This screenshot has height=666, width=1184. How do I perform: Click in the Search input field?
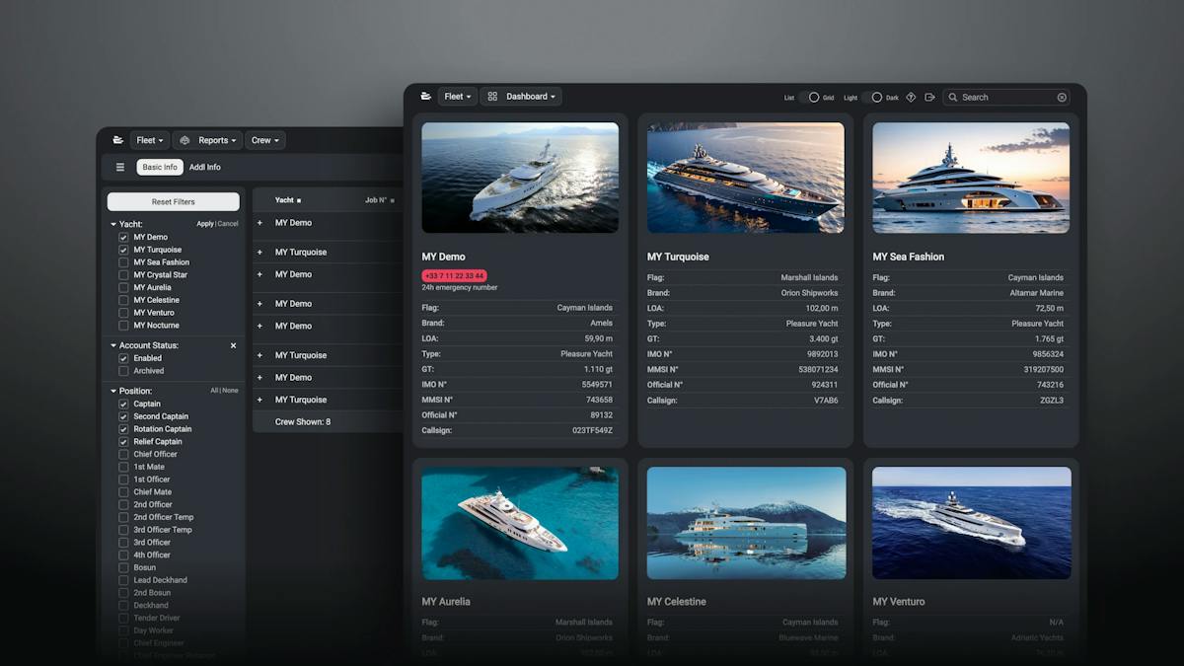[1006, 98]
